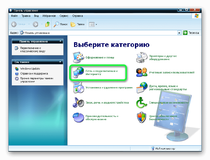
Task: Switch to classic view link
Action: [33, 50]
